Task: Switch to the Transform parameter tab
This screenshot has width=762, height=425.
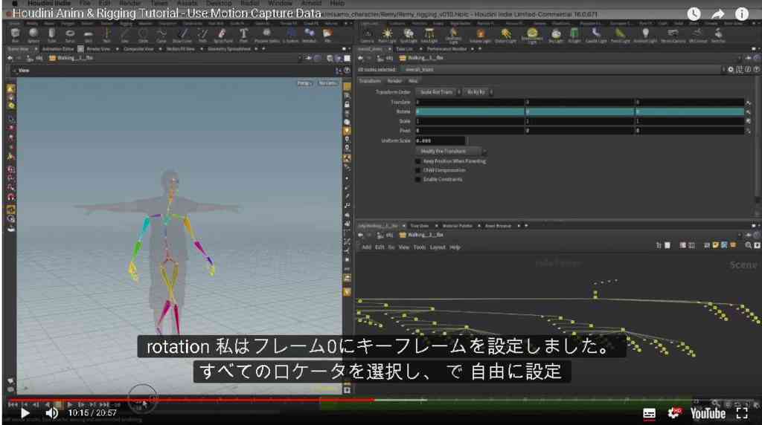Action: [370, 81]
